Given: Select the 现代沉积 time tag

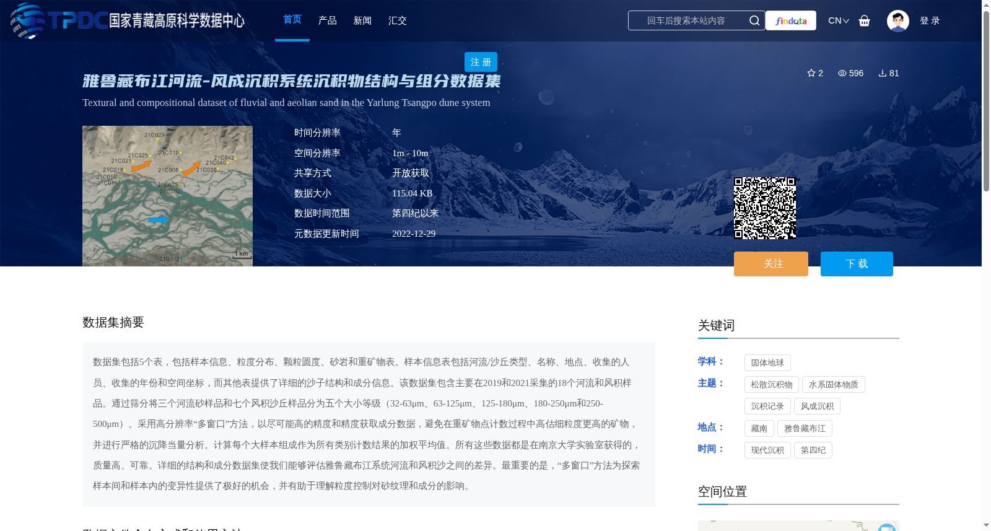Looking at the screenshot, I should pos(767,450).
